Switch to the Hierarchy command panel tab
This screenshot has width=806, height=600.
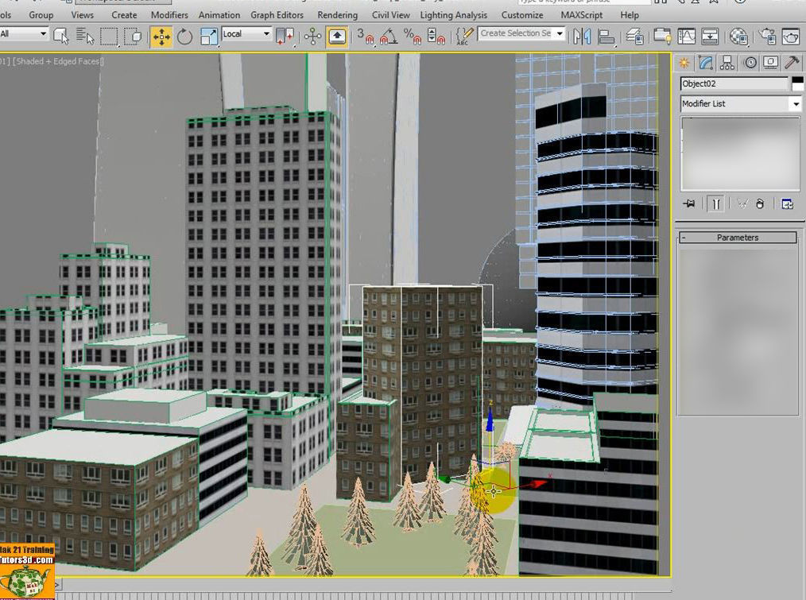[727, 63]
